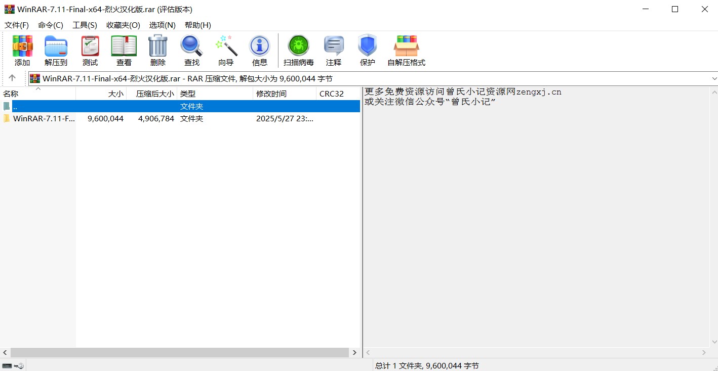Open the 收藏夹(O) menu
Screen dimensions: 718x371
pos(123,25)
